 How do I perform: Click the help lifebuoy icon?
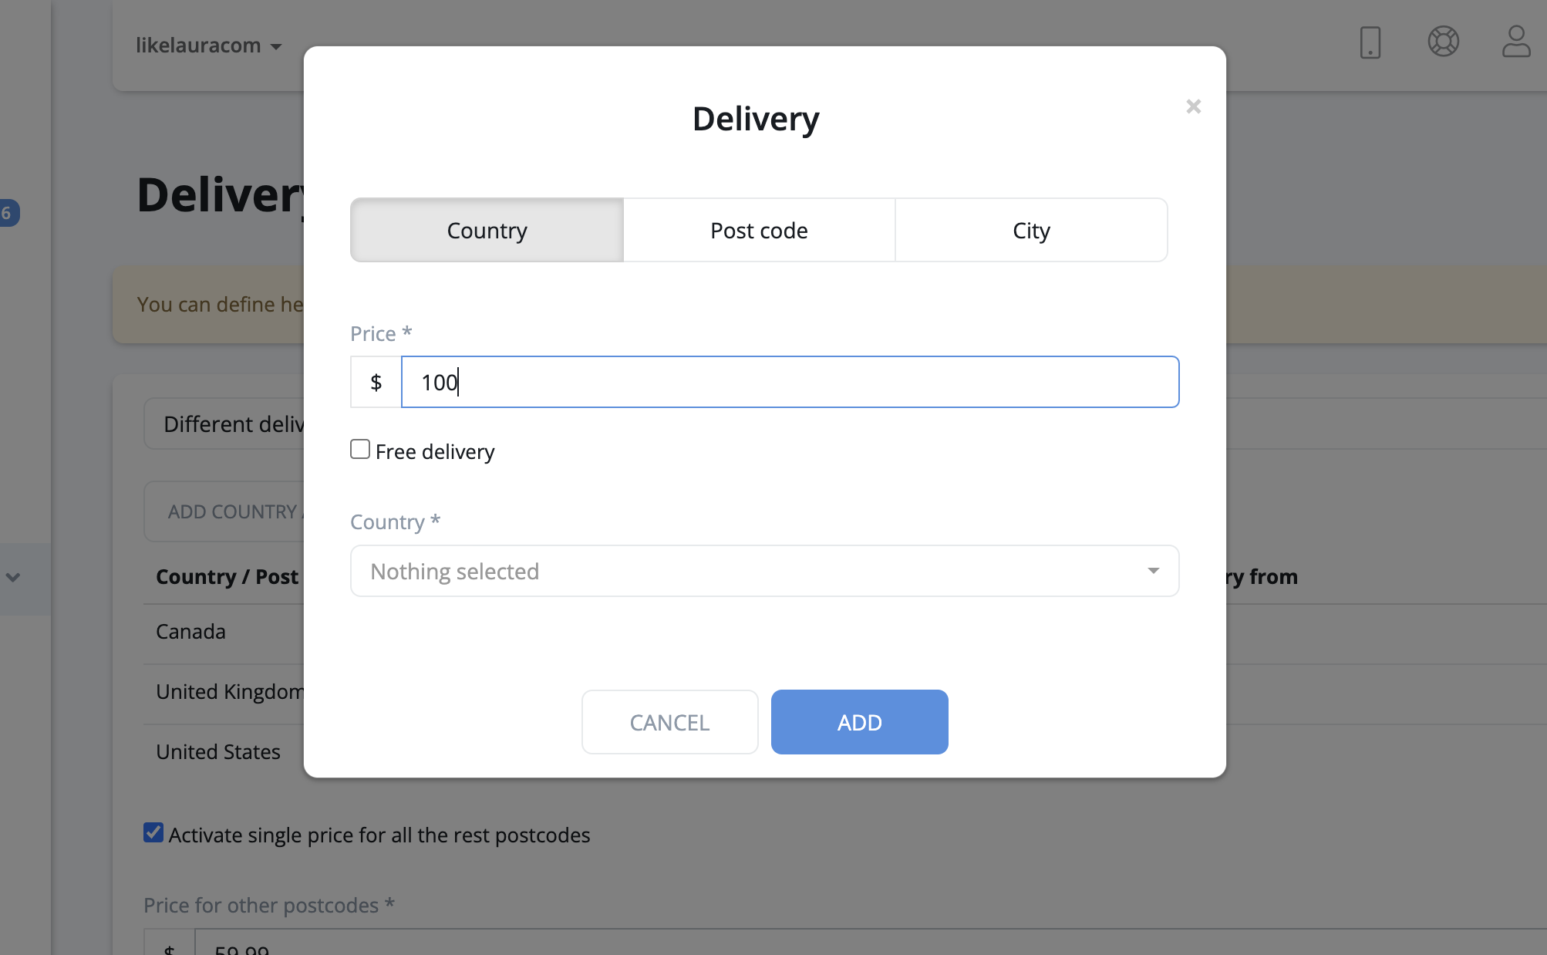click(x=1443, y=42)
